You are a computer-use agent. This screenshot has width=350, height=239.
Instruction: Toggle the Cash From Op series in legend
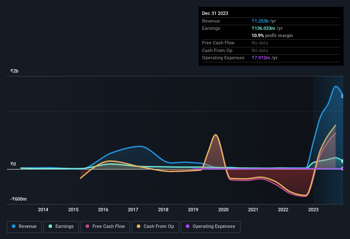[x=156, y=227]
